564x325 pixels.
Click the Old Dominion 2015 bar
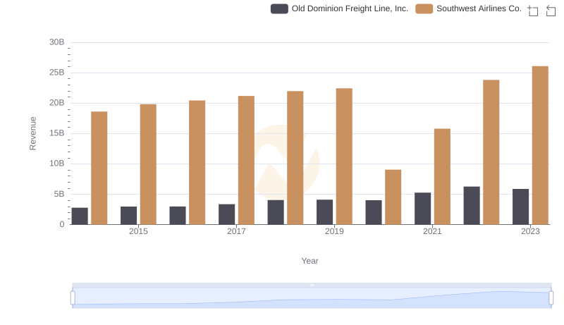tap(129, 215)
